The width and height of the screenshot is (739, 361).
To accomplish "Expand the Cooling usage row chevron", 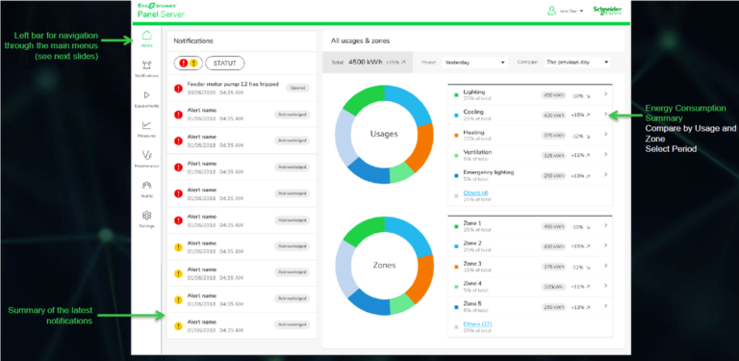I will click(x=605, y=114).
